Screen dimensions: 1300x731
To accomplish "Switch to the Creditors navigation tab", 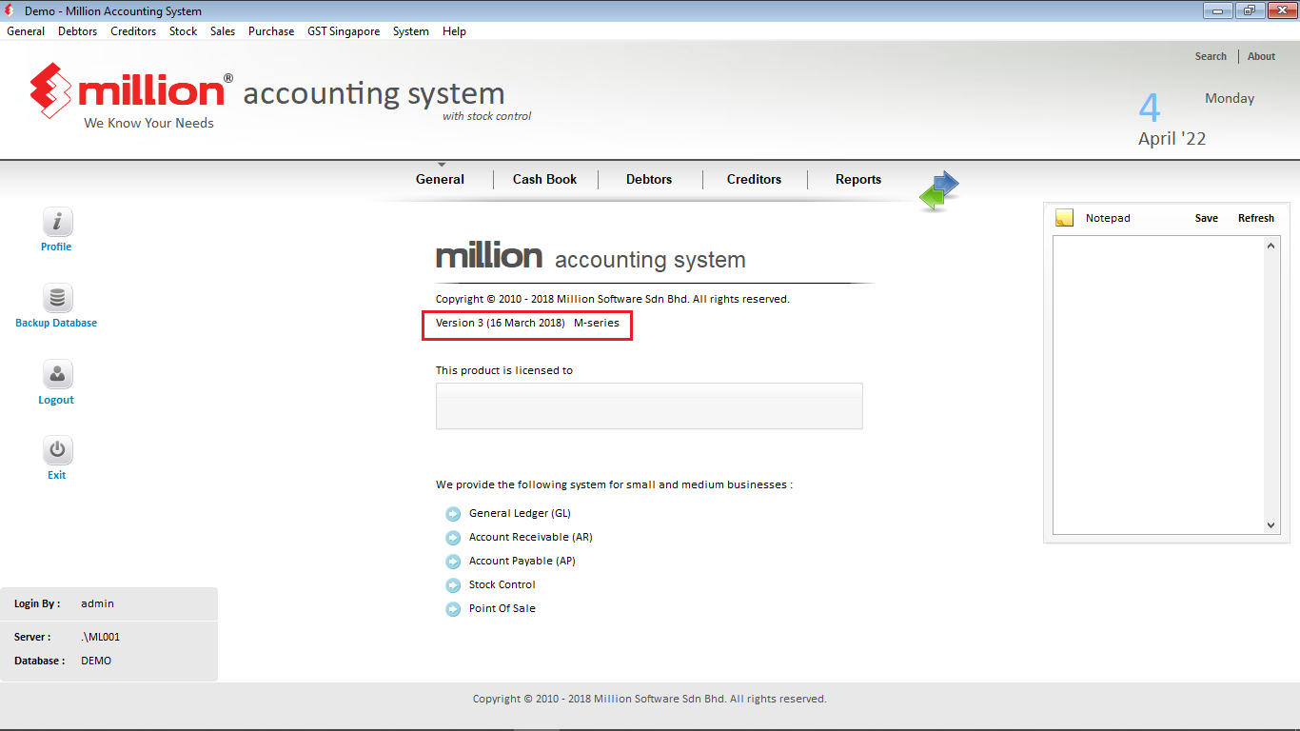I will pos(754,179).
